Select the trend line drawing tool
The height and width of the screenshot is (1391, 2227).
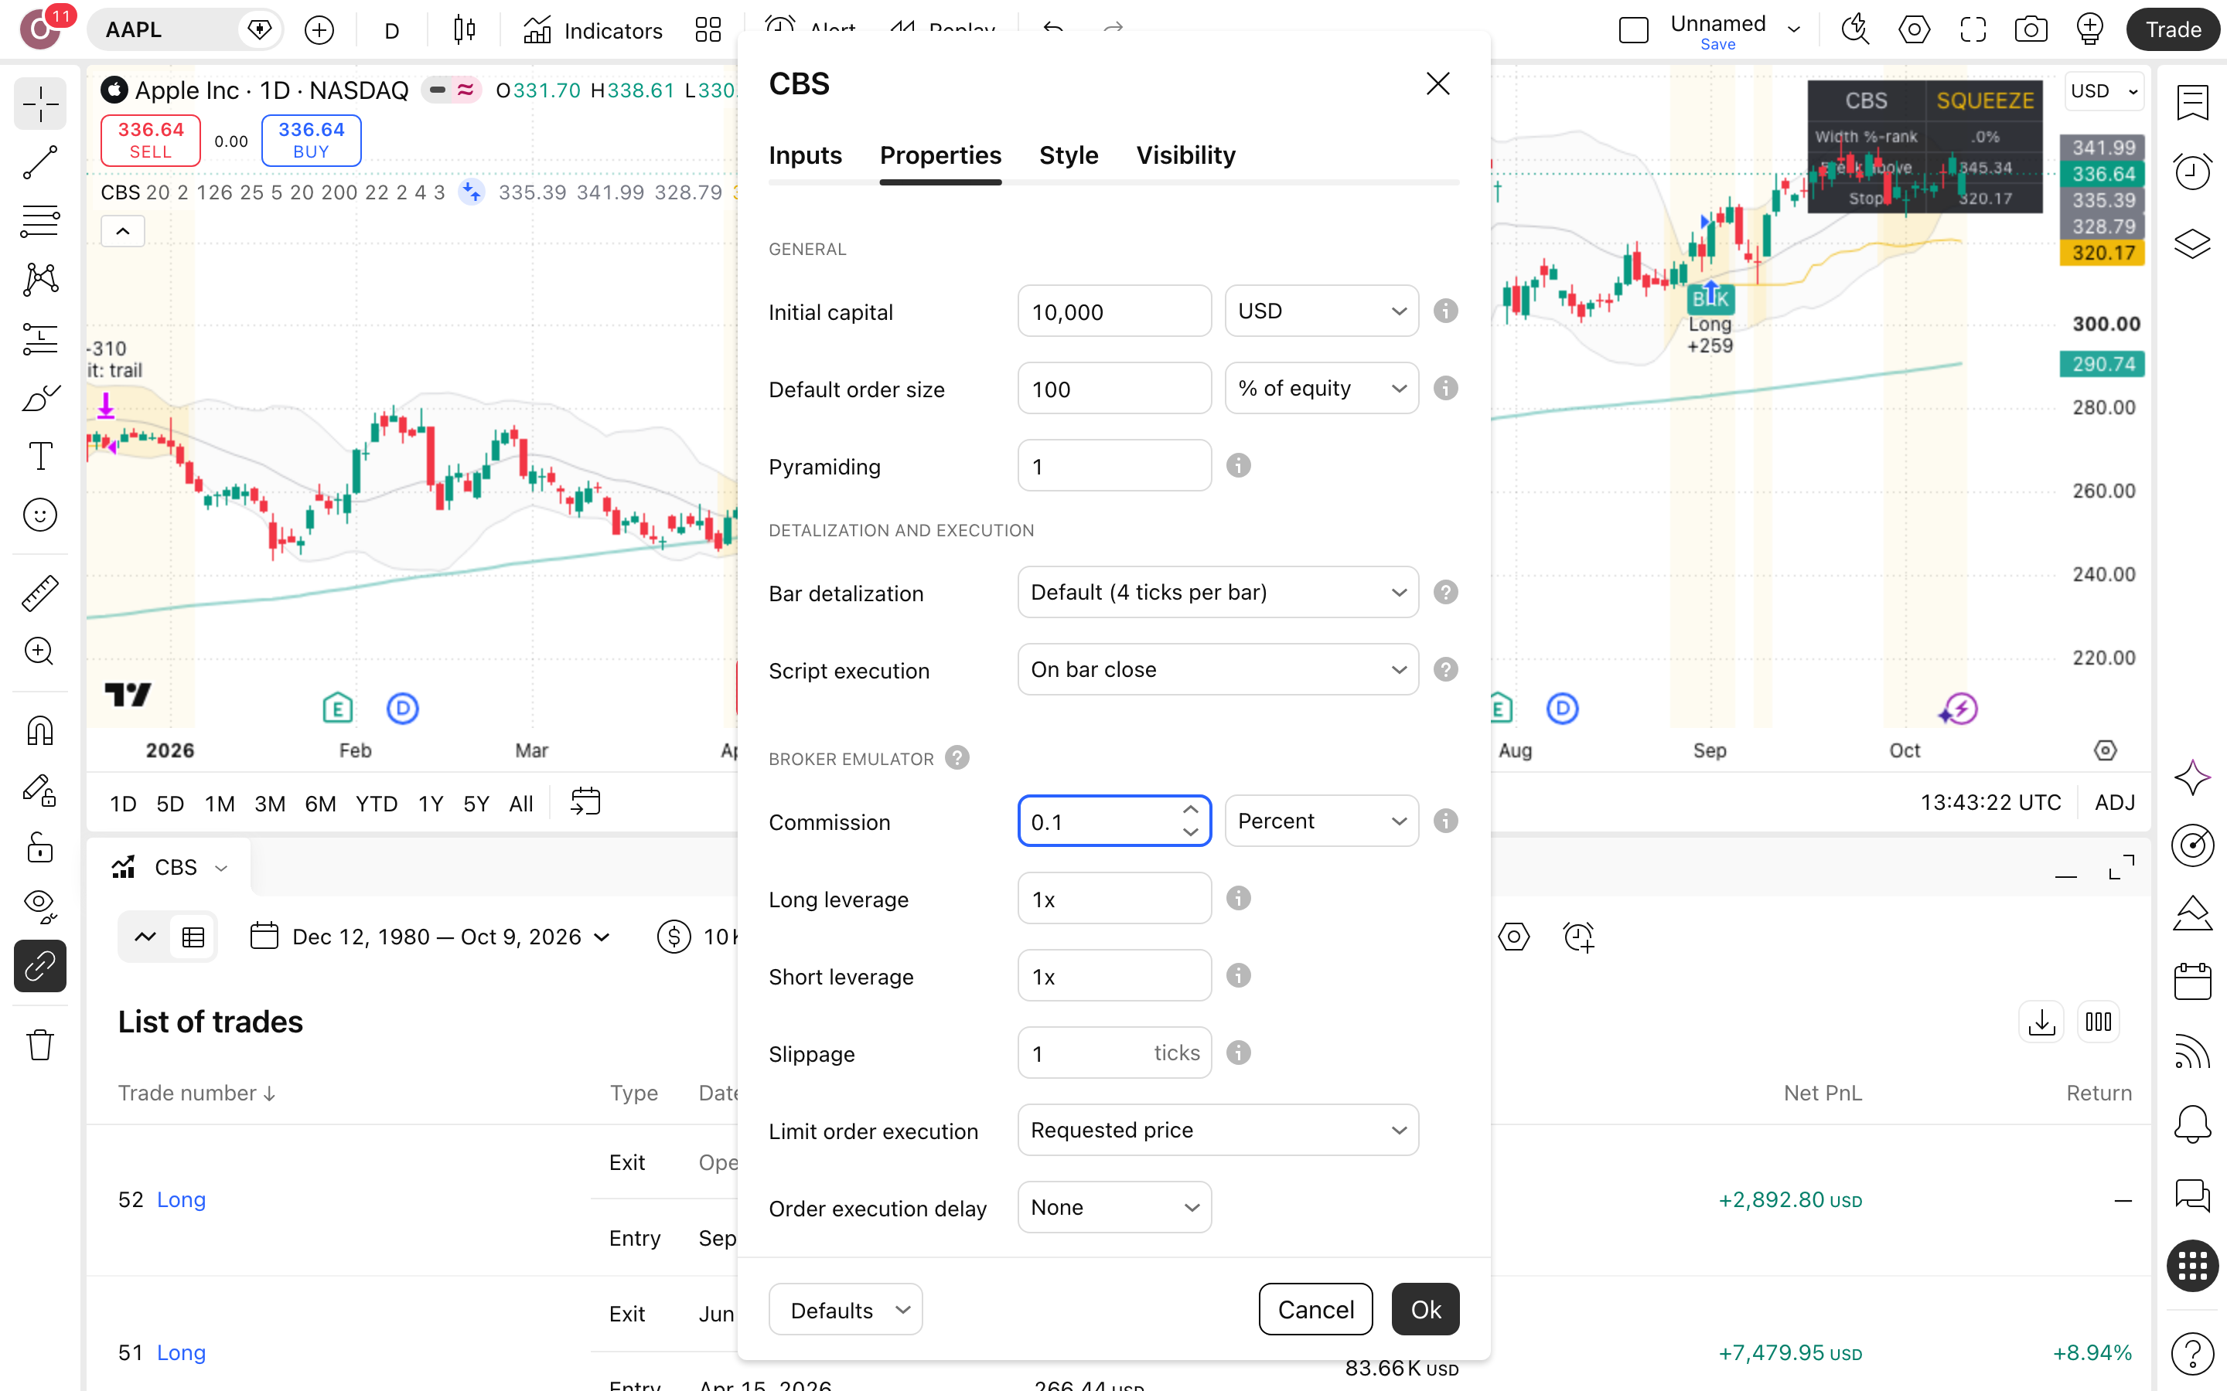pyautogui.click(x=39, y=163)
